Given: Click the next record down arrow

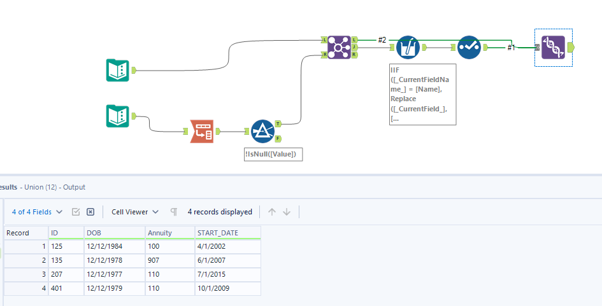Looking at the screenshot, I should 287,212.
